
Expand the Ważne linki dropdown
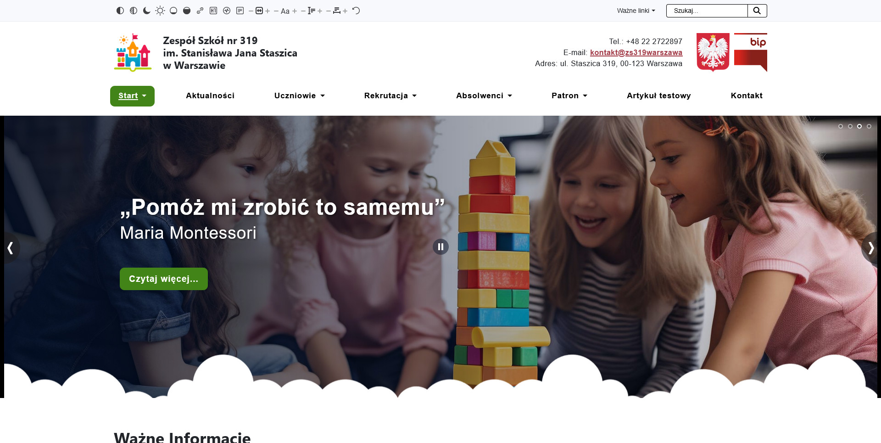tap(636, 11)
